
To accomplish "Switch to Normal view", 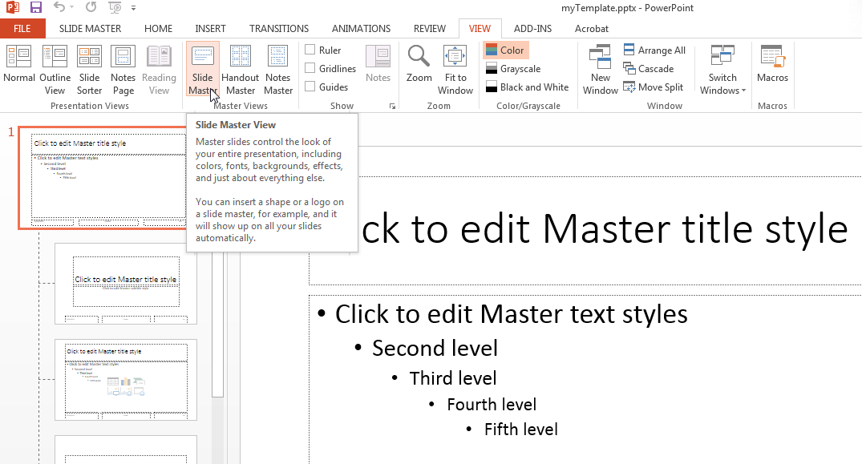I will pos(18,68).
